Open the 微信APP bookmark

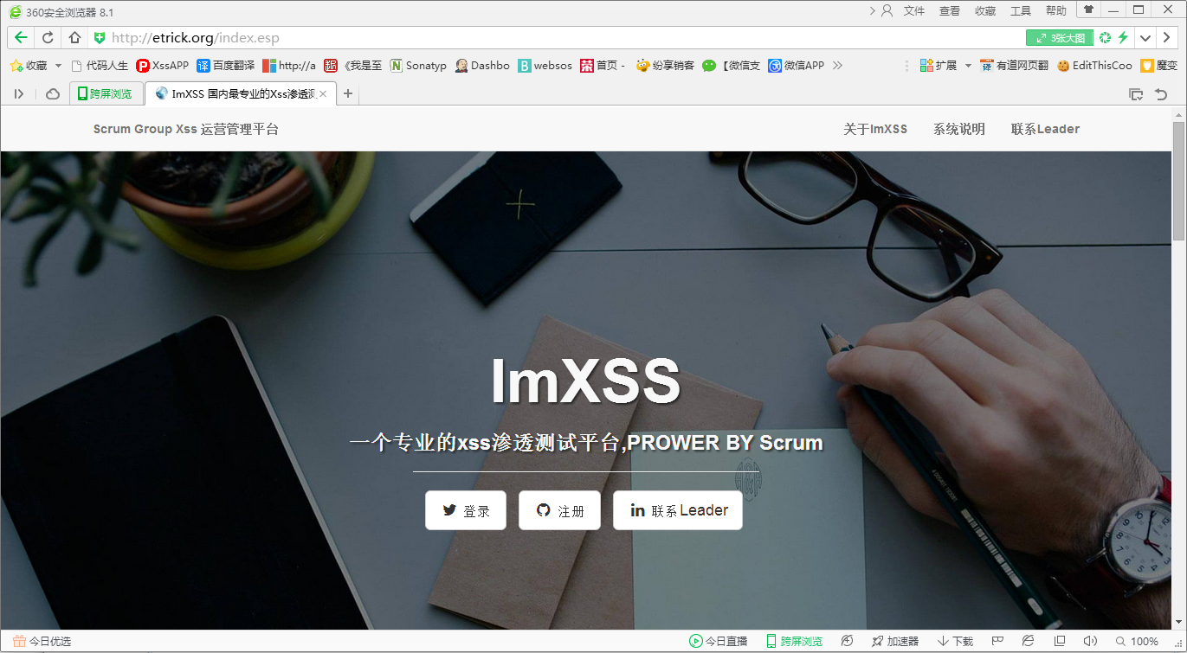tap(797, 65)
